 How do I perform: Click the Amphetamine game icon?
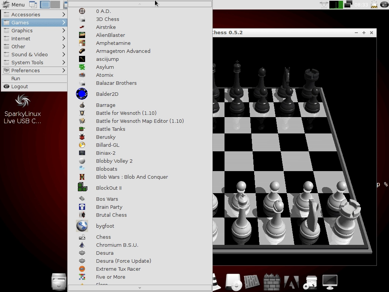(82, 43)
